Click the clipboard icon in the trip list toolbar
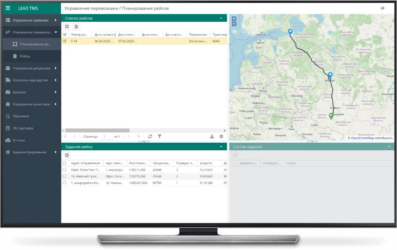This screenshot has width=397, height=250. 76,26
